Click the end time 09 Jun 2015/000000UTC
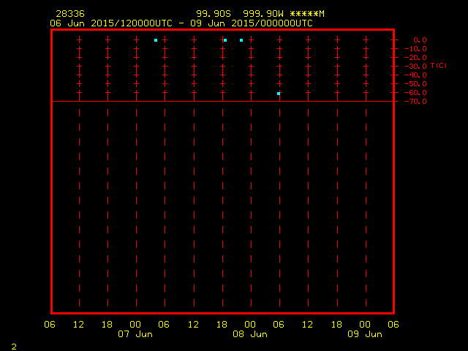 (x=252, y=23)
